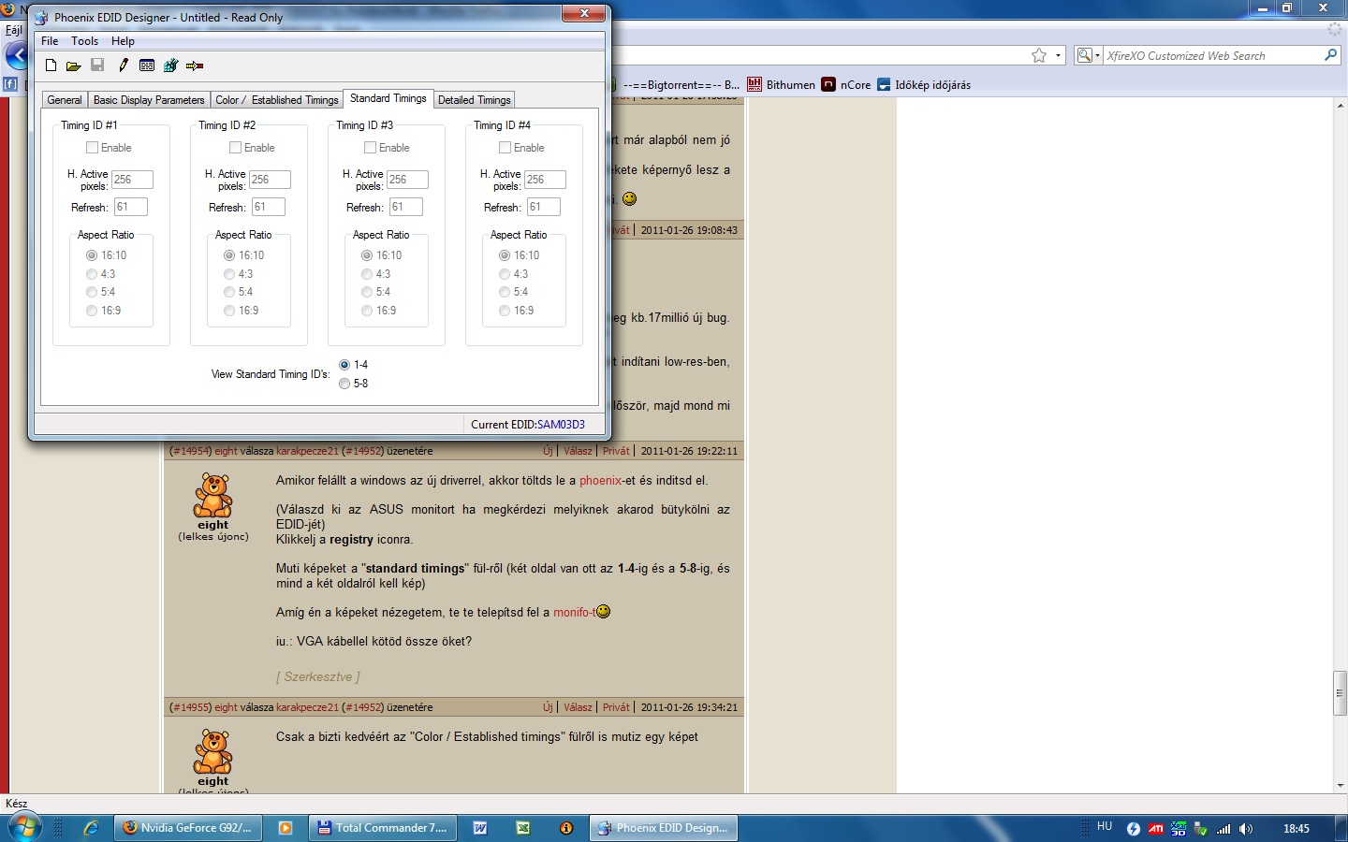The image size is (1348, 842).
Task: Click the Windows Start orb
Action: (x=25, y=827)
